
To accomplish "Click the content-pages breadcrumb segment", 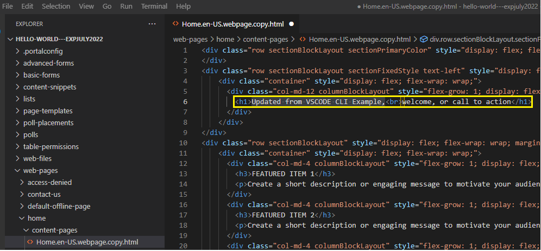I will click(x=266, y=40).
